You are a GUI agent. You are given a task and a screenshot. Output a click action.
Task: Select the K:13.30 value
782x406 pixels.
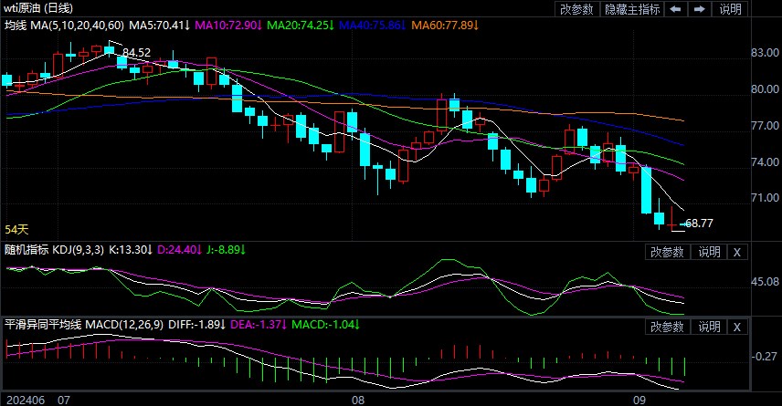(x=131, y=250)
